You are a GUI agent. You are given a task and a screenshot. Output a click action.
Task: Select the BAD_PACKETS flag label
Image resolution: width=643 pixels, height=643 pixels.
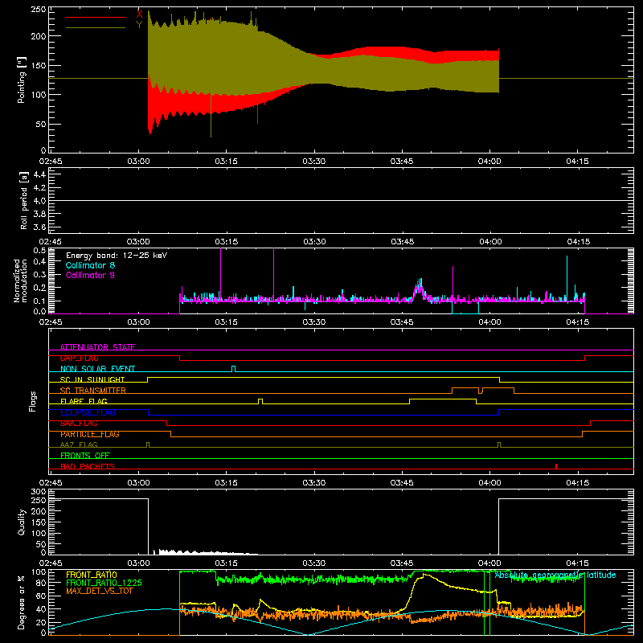88,466
